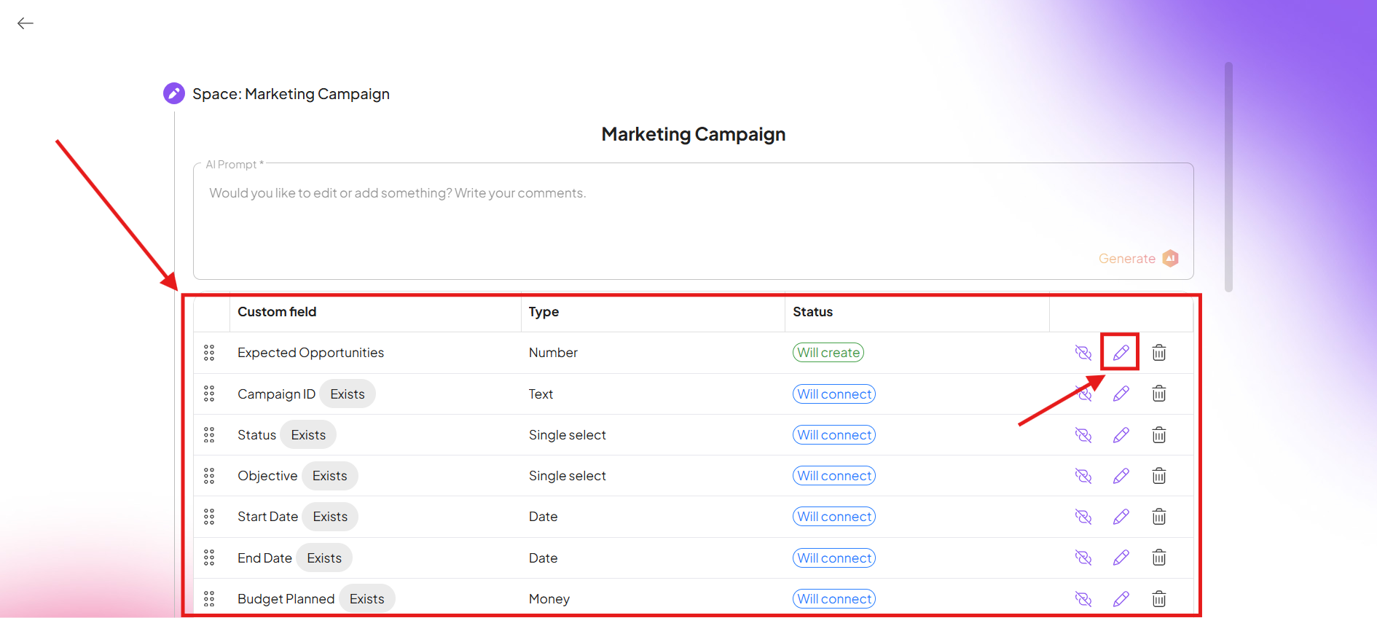Delete the Objective field row
Viewport: 1377px width, 618px height.
pyautogui.click(x=1158, y=476)
